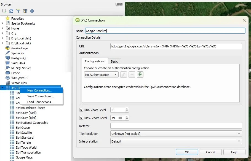Open the Tile Resolution dropdown

pyautogui.click(x=176, y=133)
